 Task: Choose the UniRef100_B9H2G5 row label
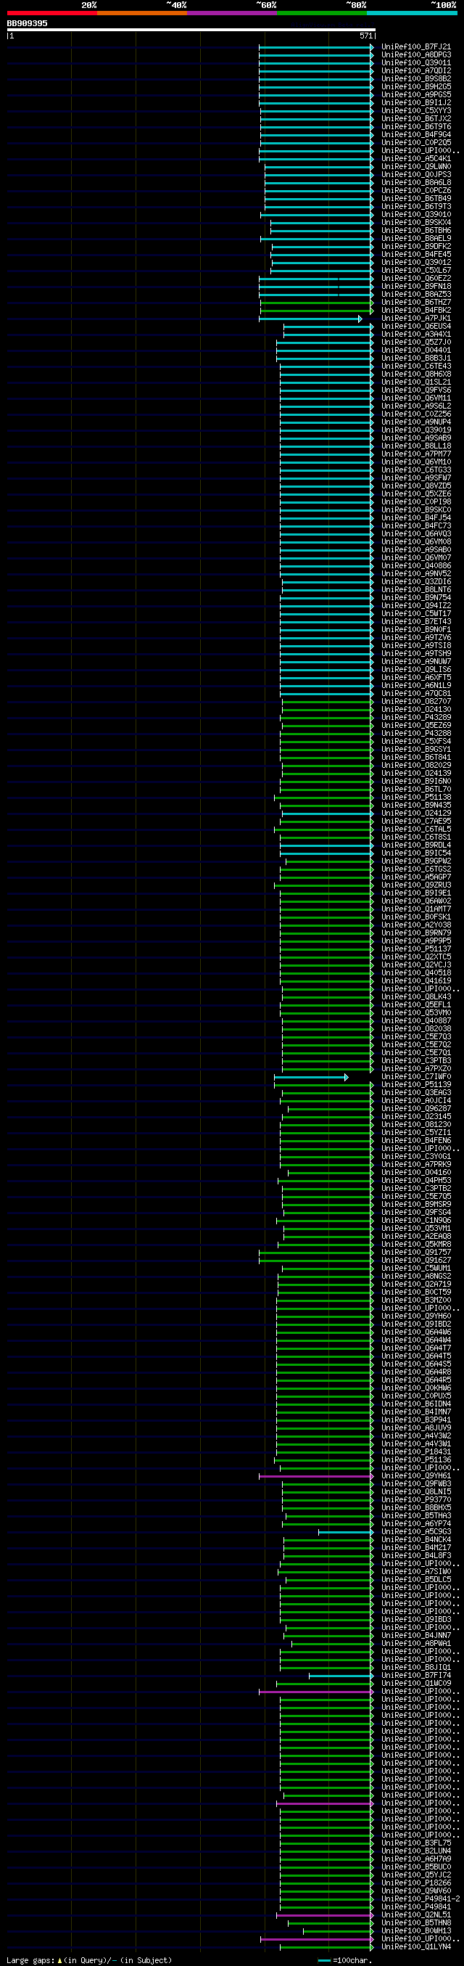point(416,87)
